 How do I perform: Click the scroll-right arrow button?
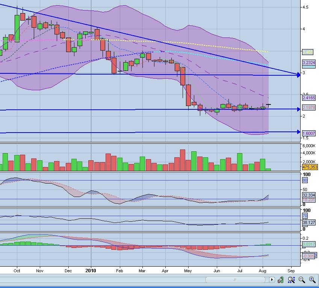pyautogui.click(x=272, y=280)
